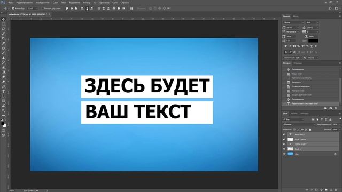
Task: Apply underline in Character panel
Action: (312, 46)
